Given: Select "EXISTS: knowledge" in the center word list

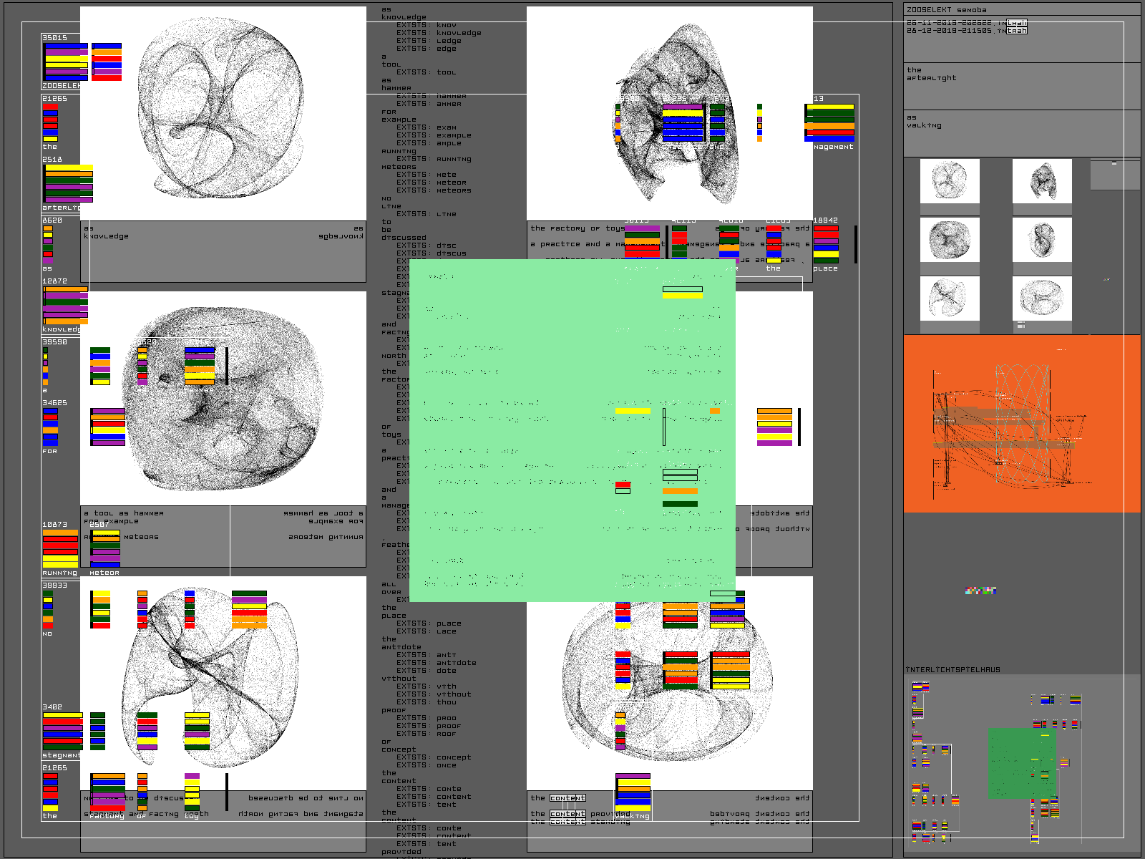Looking at the screenshot, I should click(439, 33).
